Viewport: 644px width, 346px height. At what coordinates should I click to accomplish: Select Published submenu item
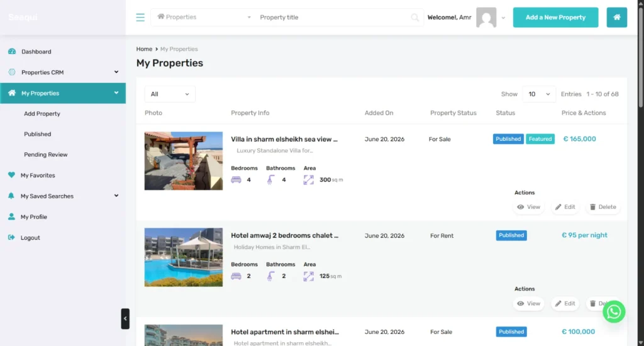tap(37, 135)
